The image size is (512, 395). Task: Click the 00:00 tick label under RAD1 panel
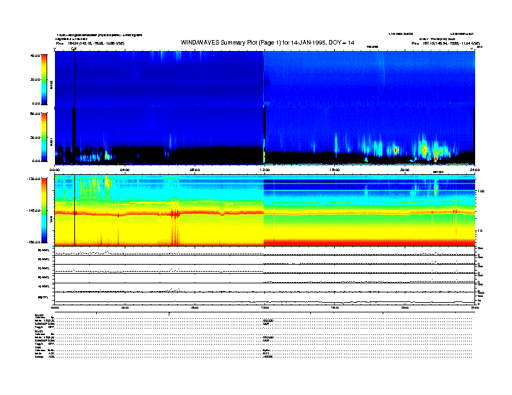[x=54, y=170]
